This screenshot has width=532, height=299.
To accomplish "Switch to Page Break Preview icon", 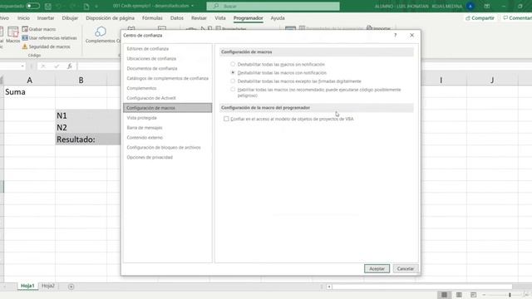I will coord(473,295).
